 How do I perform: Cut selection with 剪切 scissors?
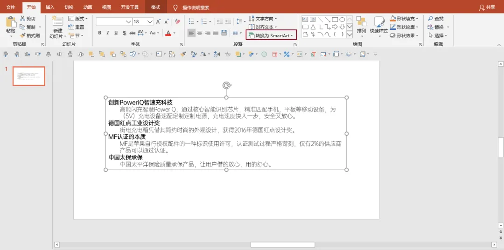pos(28,19)
